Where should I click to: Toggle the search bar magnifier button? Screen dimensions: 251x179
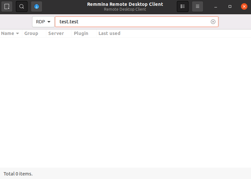coord(22,6)
